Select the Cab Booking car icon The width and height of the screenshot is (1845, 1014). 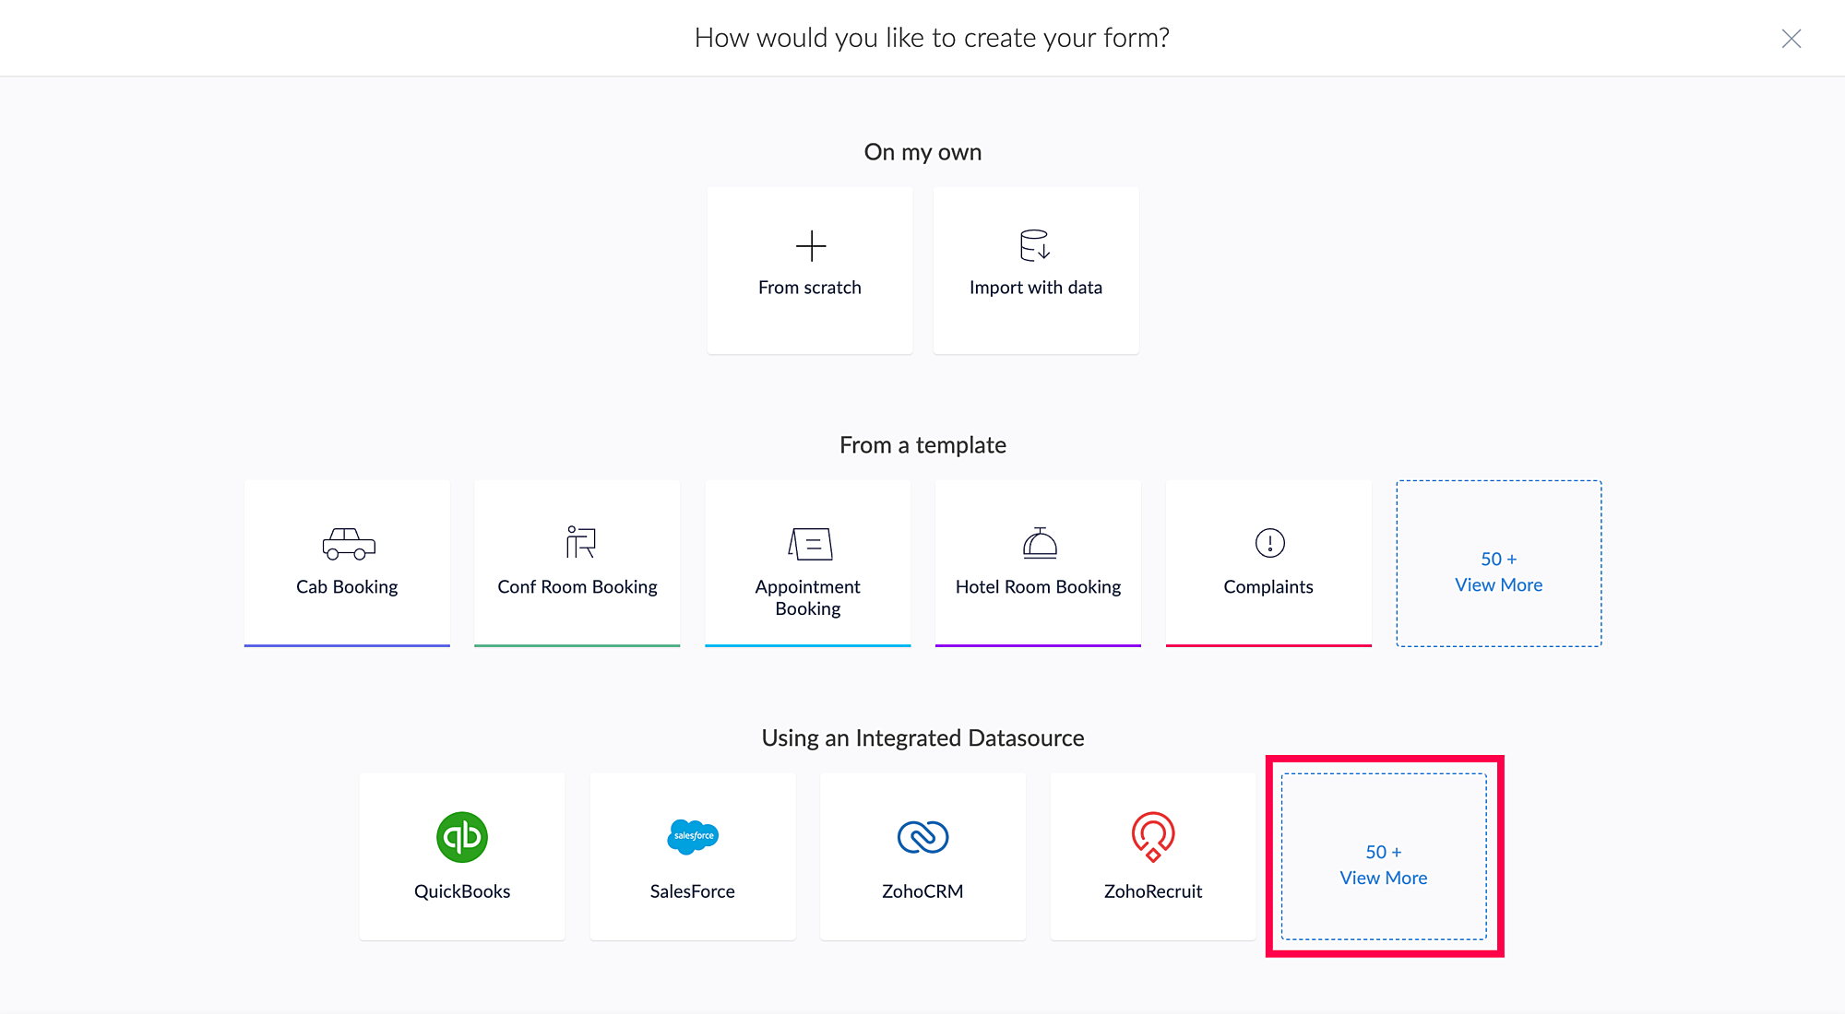(348, 544)
